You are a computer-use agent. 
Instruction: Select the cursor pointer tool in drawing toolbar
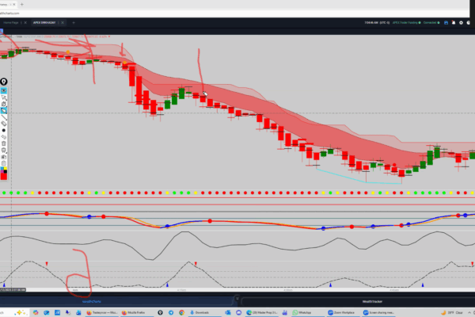tap(4, 97)
